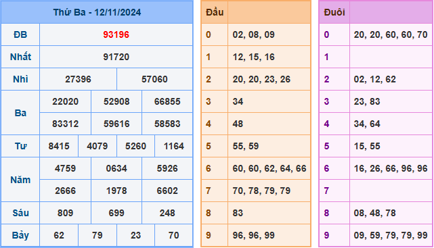This screenshot has height=248, width=434.
Task: Select the Bảy prize number 62
Action: tap(59, 235)
